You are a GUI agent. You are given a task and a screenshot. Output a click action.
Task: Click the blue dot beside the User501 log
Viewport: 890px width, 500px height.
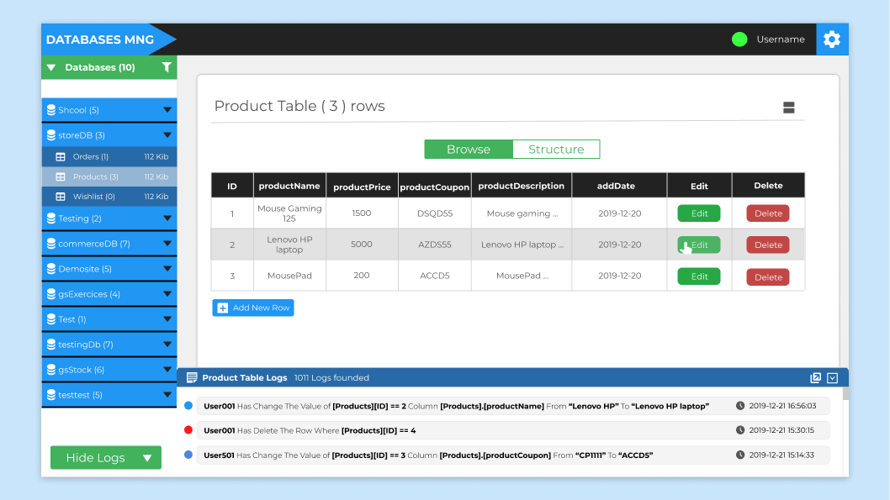[188, 455]
